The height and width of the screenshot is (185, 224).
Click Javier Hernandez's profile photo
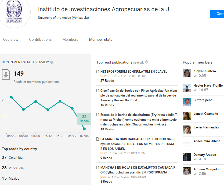pyautogui.click(x=187, y=129)
